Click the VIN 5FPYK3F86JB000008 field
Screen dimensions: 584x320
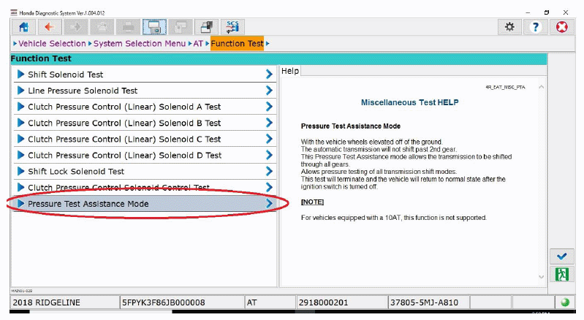[182, 302]
